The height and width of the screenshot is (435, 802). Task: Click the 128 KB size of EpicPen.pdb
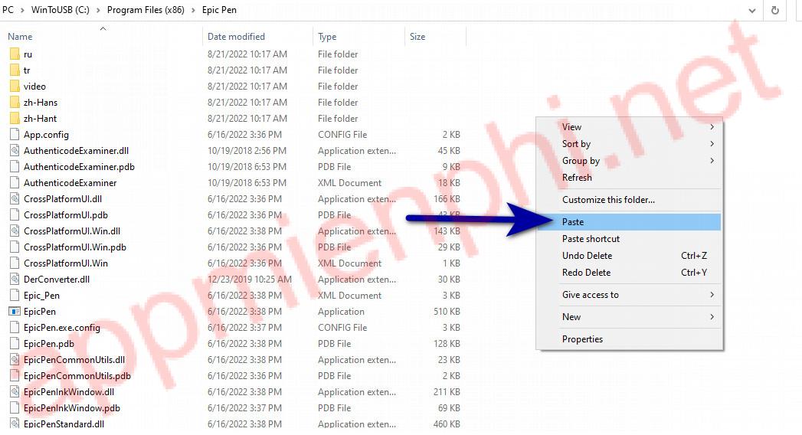point(447,344)
